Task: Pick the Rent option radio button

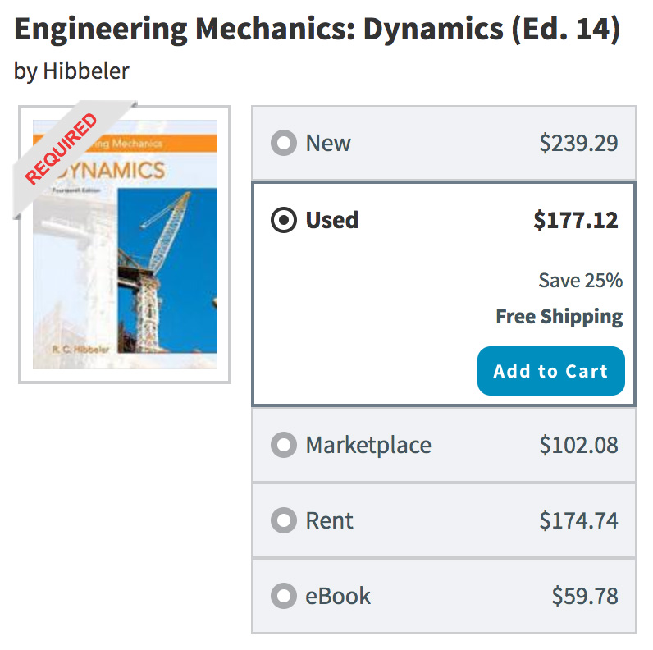Action: 283,521
